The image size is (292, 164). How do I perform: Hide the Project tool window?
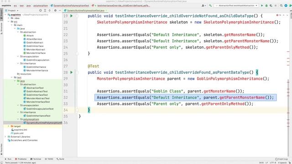60,10
